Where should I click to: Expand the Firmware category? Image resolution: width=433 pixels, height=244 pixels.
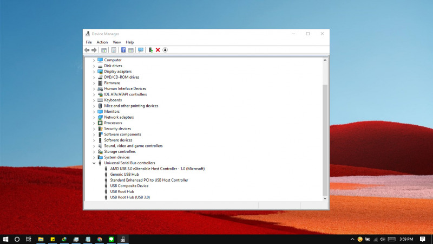94,83
